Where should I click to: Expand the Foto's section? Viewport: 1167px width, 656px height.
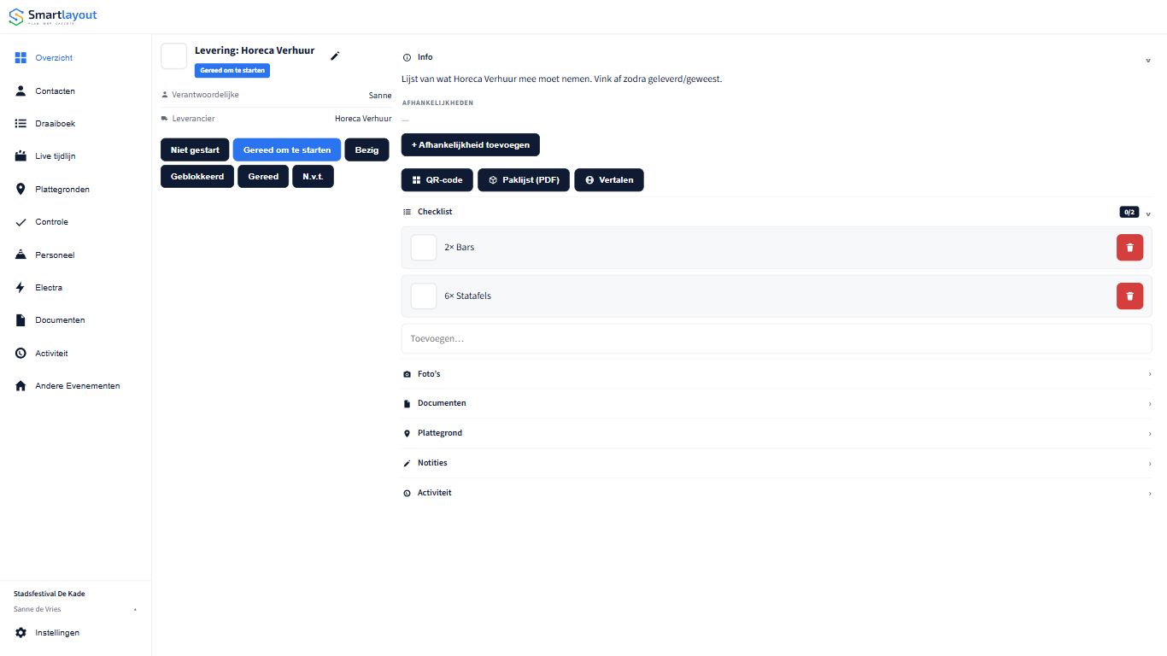(x=777, y=374)
